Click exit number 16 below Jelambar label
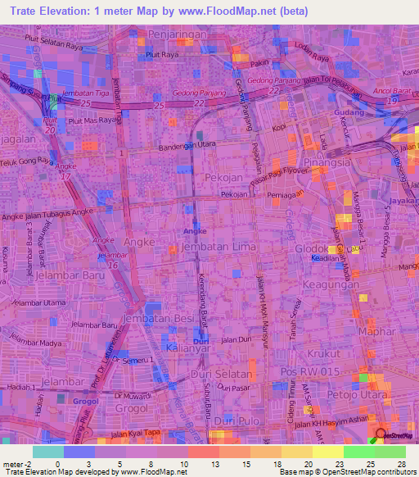This screenshot has height=477, width=419. tap(113, 265)
